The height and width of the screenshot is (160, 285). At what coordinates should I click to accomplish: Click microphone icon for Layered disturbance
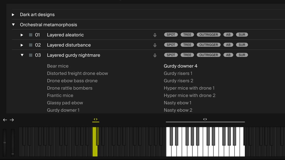(x=155, y=45)
